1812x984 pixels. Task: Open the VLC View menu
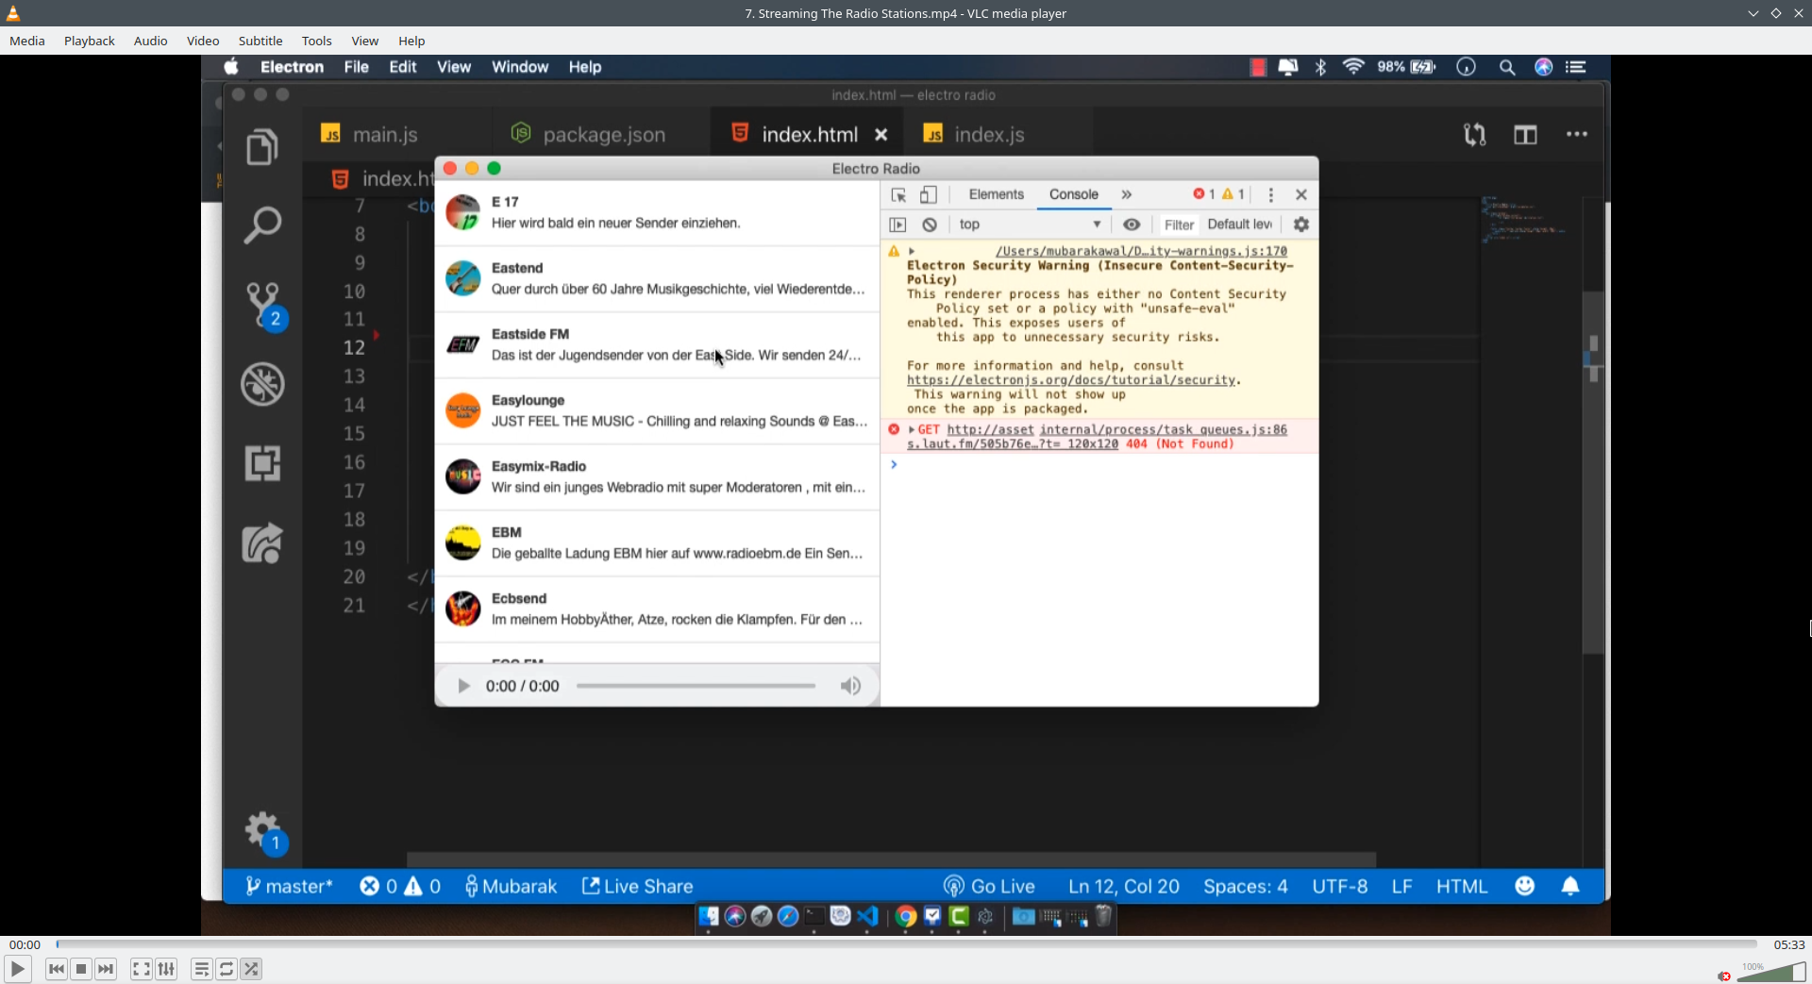(x=365, y=41)
